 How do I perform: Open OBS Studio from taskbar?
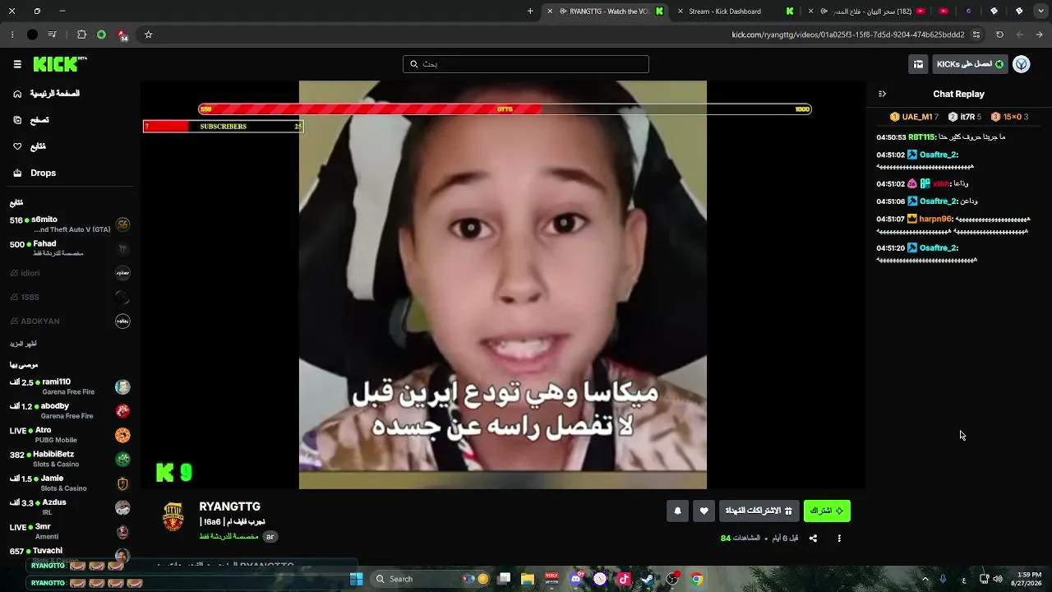pos(672,579)
